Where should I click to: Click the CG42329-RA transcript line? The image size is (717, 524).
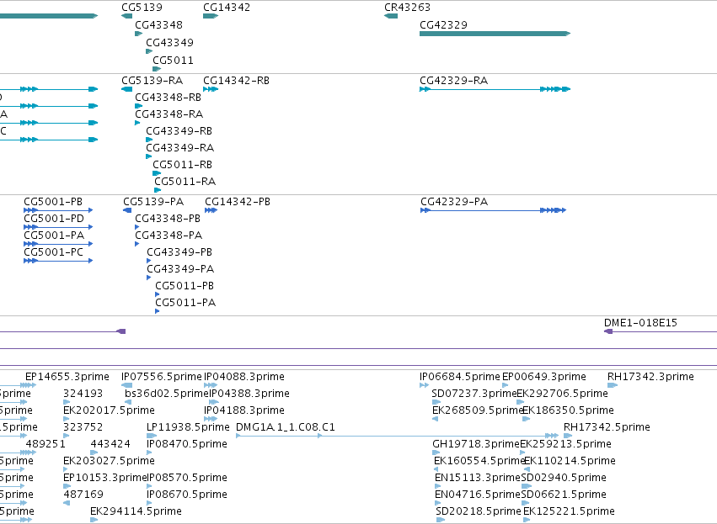pyautogui.click(x=495, y=89)
